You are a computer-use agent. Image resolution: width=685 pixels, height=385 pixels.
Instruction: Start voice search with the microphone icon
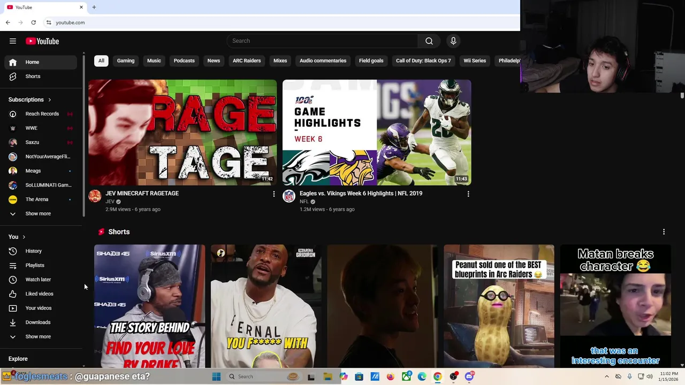tap(453, 41)
